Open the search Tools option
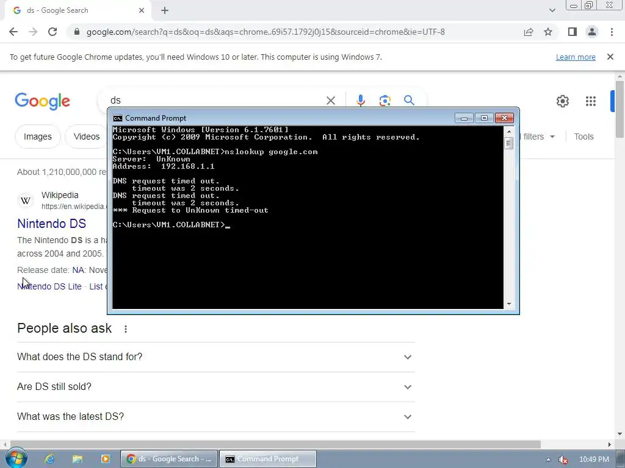Image resolution: width=625 pixels, height=468 pixels. pos(583,136)
